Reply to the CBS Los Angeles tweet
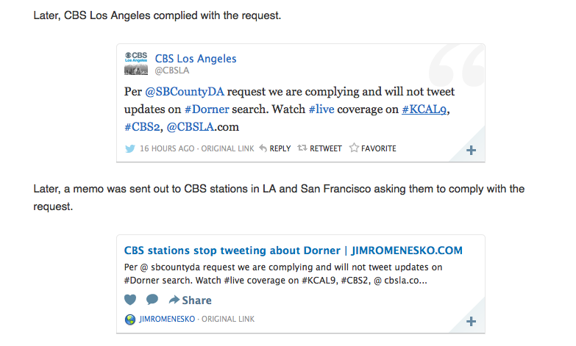This screenshot has width=576, height=346. point(275,148)
